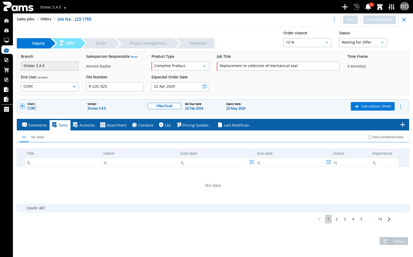Viewport: 413px width, 257px height.
Task: Open the monitor icon in sidebar
Action: (x=6, y=40)
